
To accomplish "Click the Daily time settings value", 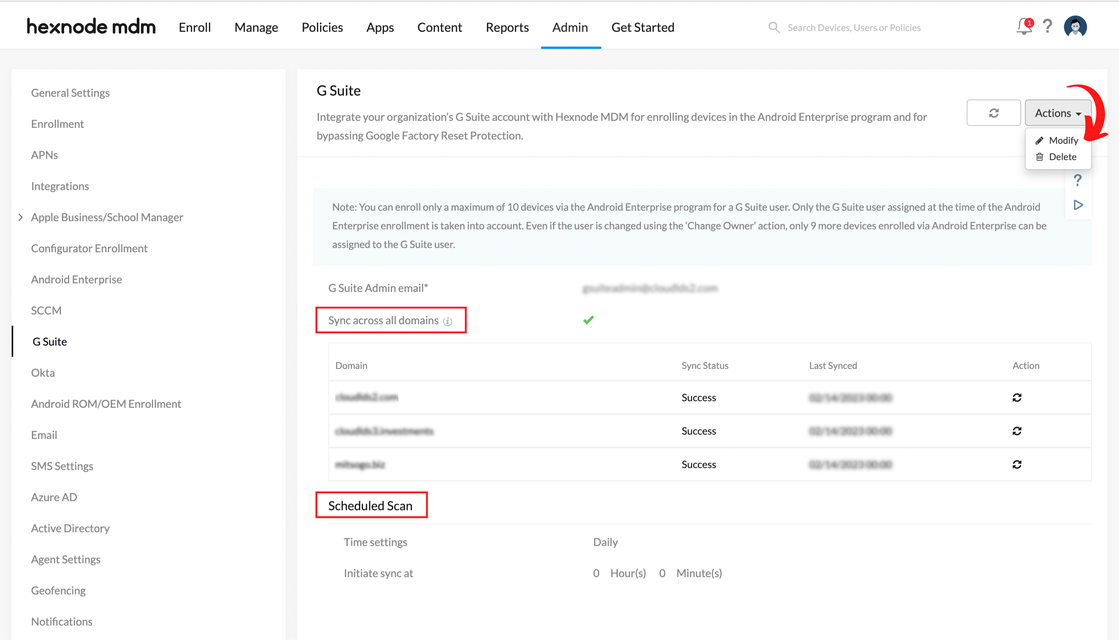I will (x=605, y=542).
